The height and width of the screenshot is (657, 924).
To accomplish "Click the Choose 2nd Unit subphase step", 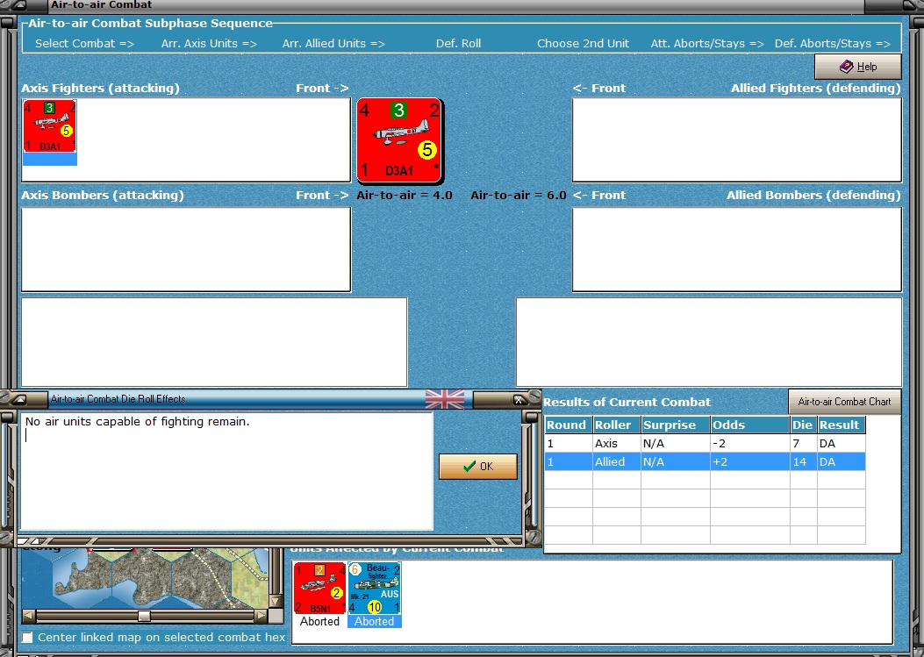I will [x=583, y=44].
